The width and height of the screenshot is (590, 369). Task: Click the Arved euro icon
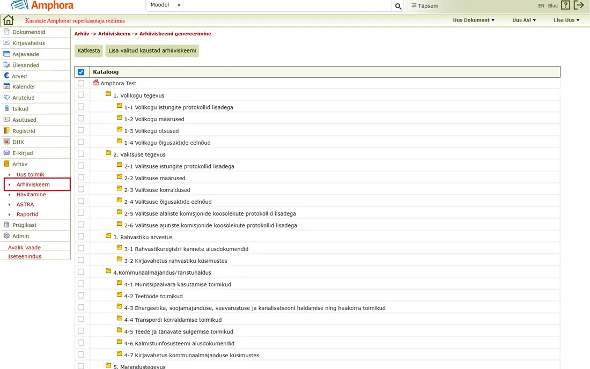click(x=6, y=76)
